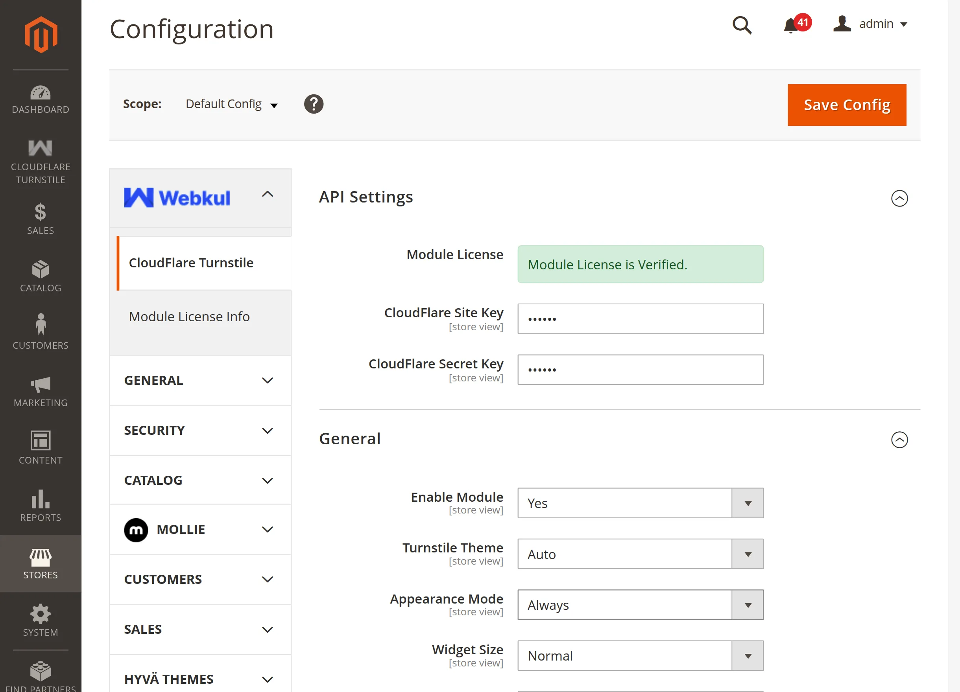
Task: Click the Save Config button
Action: pos(847,105)
